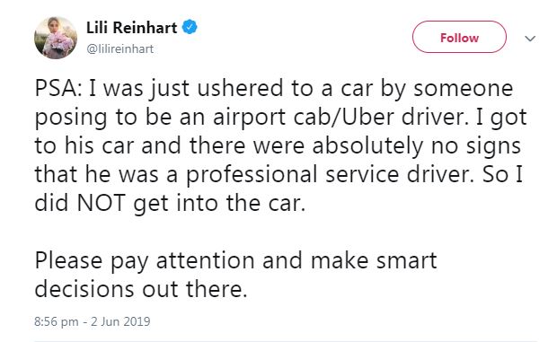Screen dimensions: 557x342
Task: Open Lili Reinhart's profile picture
Action: click(x=56, y=38)
